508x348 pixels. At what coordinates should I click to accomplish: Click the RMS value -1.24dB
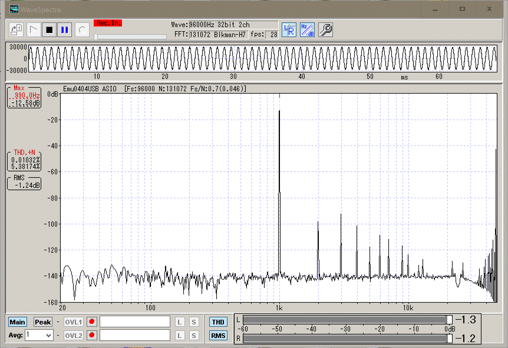pyautogui.click(x=27, y=185)
